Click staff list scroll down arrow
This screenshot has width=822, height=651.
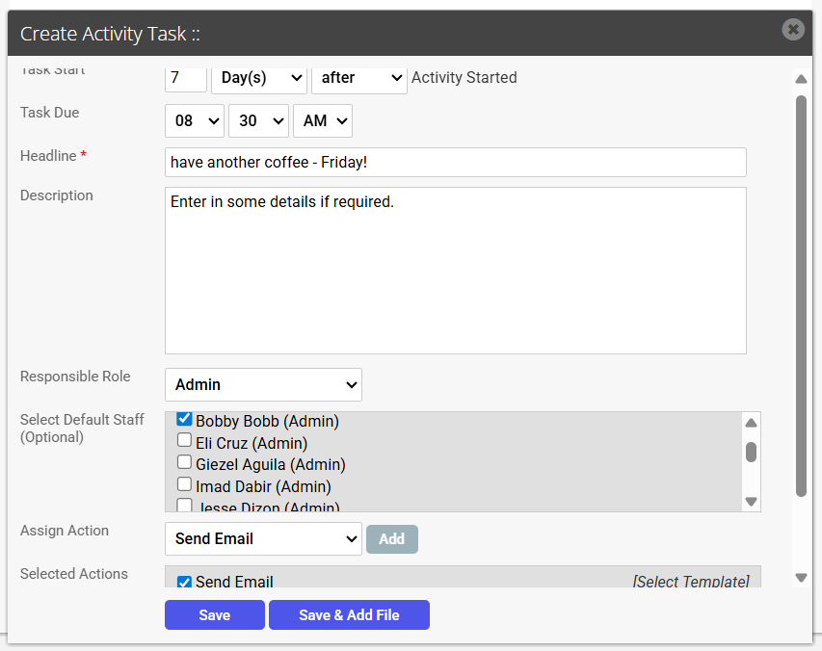pos(751,501)
